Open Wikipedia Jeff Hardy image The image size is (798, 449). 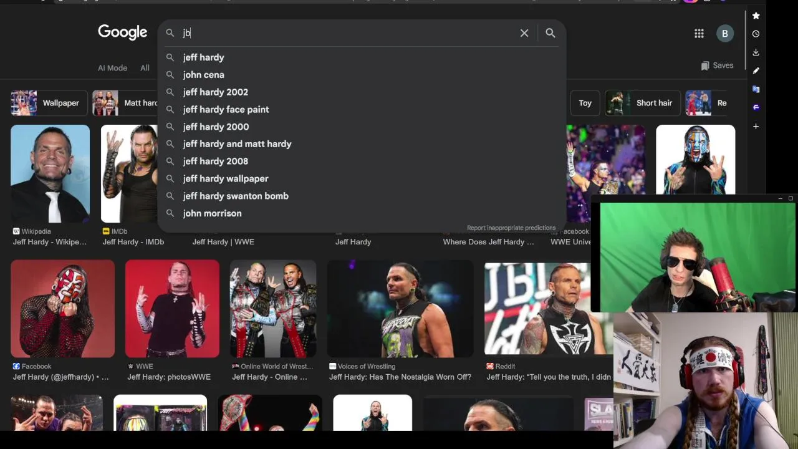50,174
